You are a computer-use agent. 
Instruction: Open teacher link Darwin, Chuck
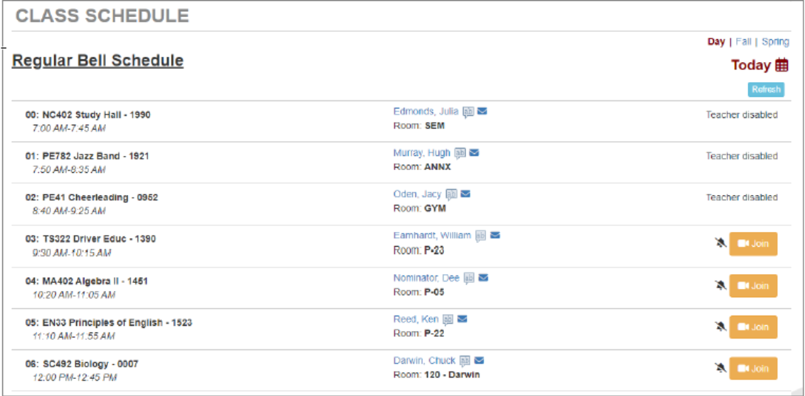pyautogui.click(x=424, y=361)
